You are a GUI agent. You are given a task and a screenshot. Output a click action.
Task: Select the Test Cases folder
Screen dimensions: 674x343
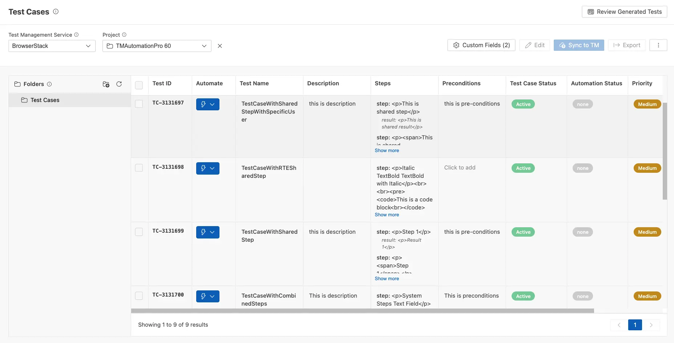click(45, 100)
